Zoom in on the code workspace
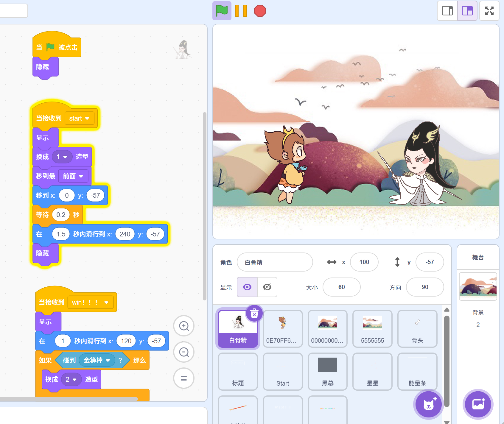Image resolution: width=504 pixels, height=424 pixels. coord(184,326)
